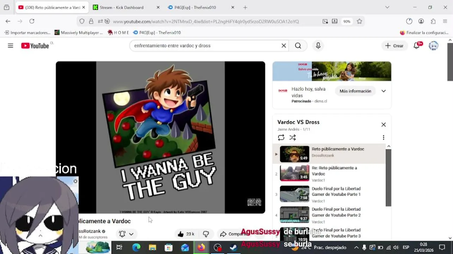This screenshot has width=453, height=254.
Task: Open Firefox View recent browsing icon
Action: (x=7, y=7)
